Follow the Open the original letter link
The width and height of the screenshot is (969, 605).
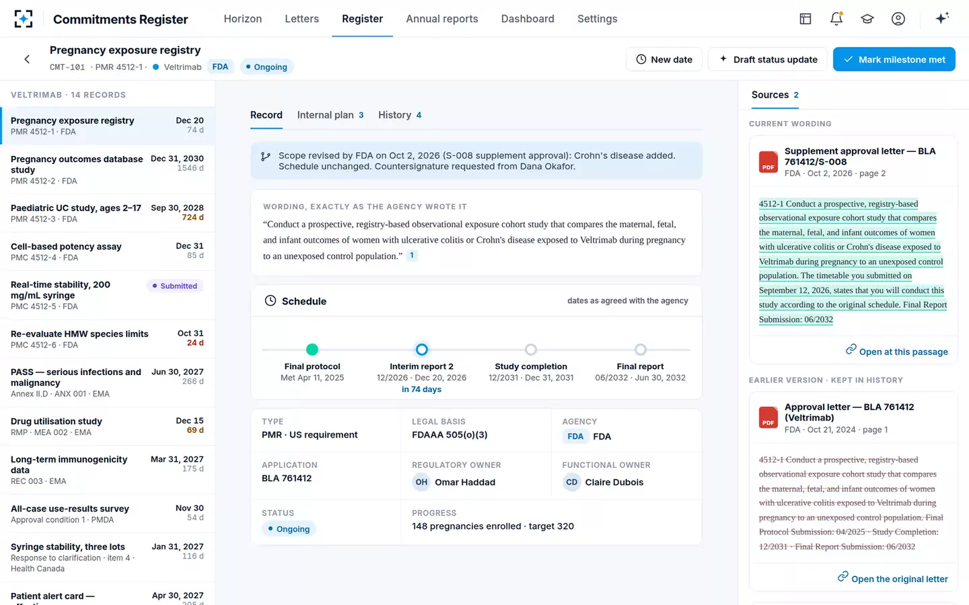[x=893, y=578]
